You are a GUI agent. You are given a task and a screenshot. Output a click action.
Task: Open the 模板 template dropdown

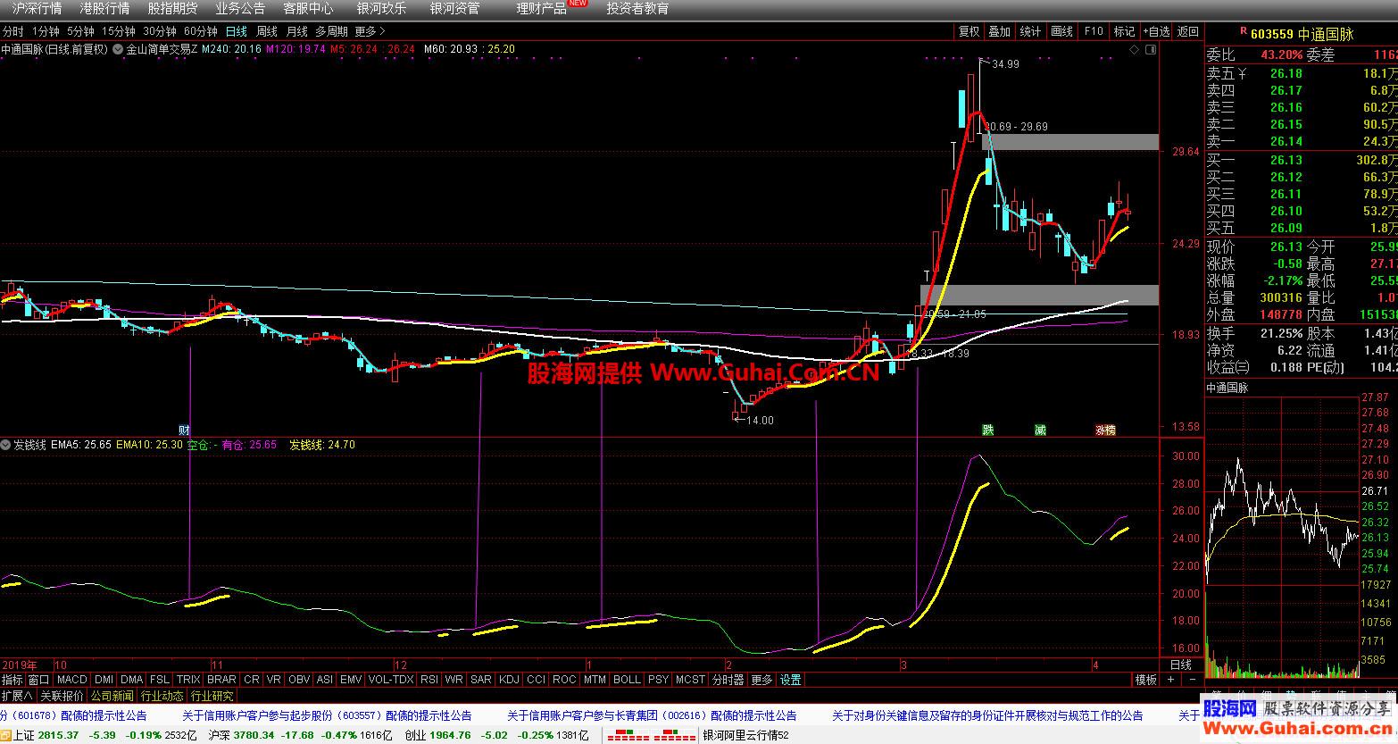[x=1146, y=680]
